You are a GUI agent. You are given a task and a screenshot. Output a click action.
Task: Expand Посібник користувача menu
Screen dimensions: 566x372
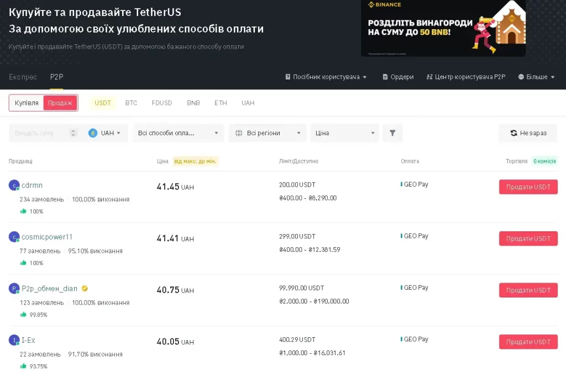[x=326, y=77]
